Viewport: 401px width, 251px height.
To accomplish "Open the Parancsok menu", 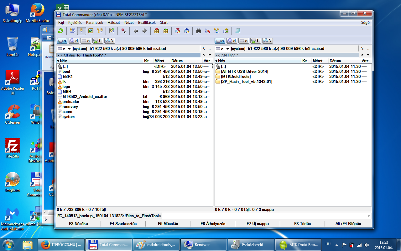I will pyautogui.click(x=95, y=23).
